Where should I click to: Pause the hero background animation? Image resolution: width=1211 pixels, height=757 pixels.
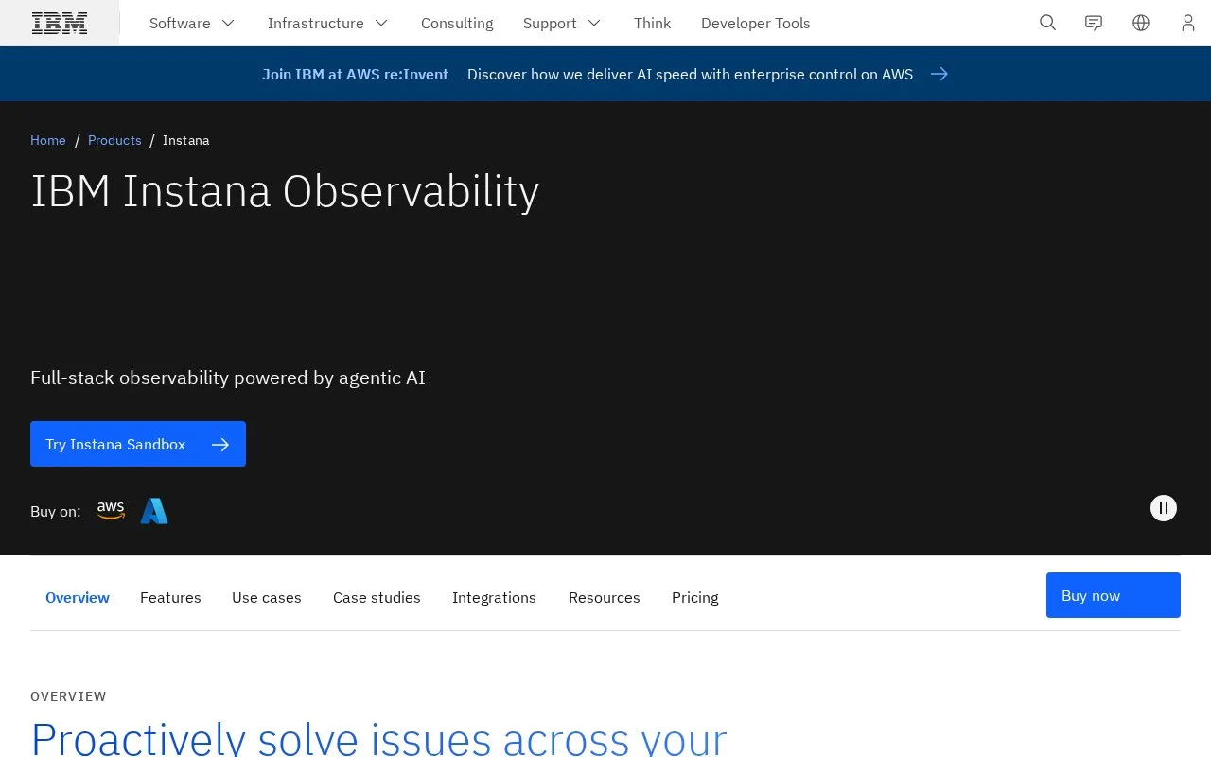point(1164,508)
